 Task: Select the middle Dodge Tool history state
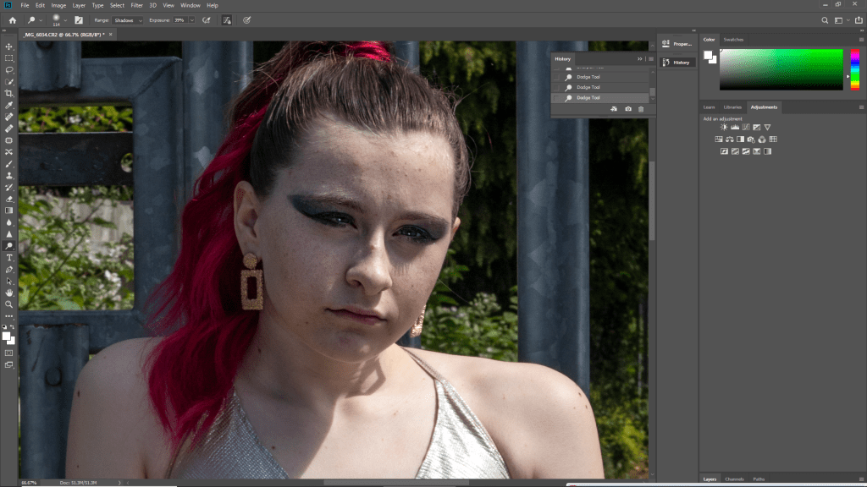tap(588, 87)
